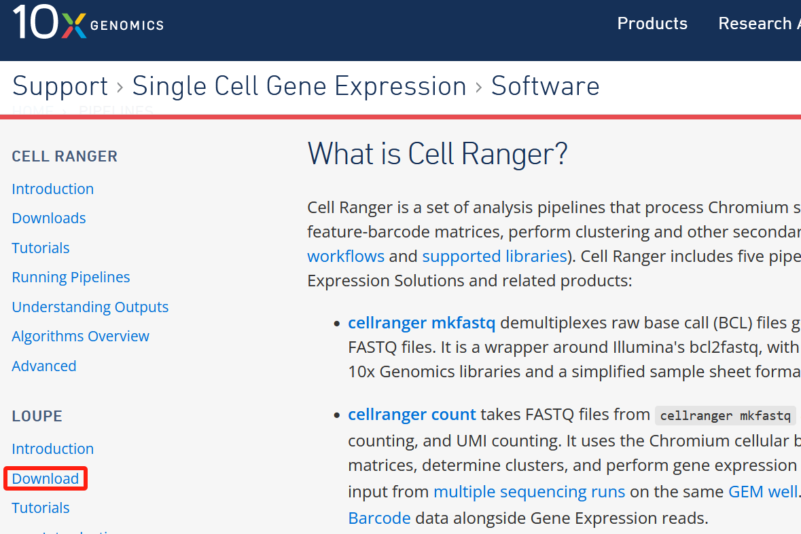Follow the workflows link

click(346, 256)
